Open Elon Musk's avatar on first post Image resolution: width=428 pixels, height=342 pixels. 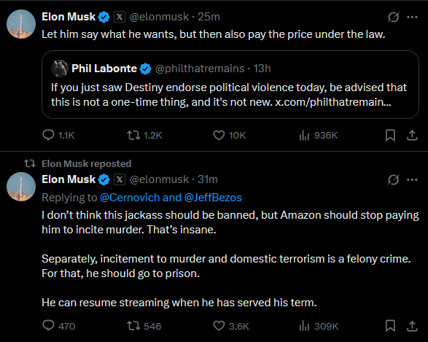click(21, 24)
